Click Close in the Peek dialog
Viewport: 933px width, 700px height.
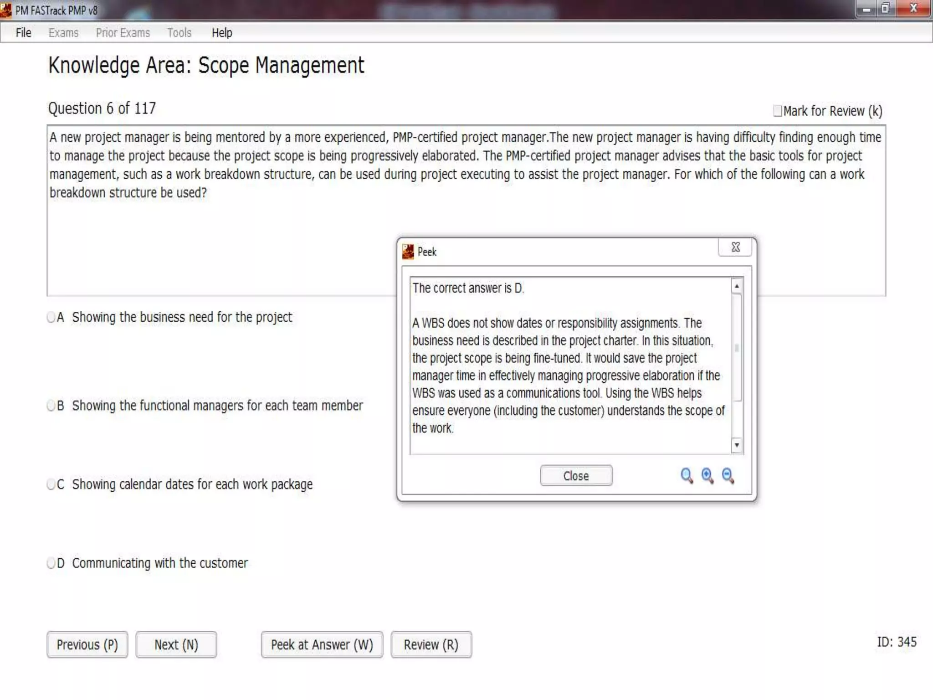[x=576, y=476]
